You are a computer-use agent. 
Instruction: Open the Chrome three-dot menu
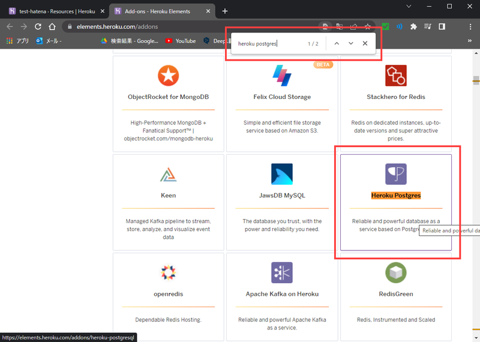(x=470, y=26)
